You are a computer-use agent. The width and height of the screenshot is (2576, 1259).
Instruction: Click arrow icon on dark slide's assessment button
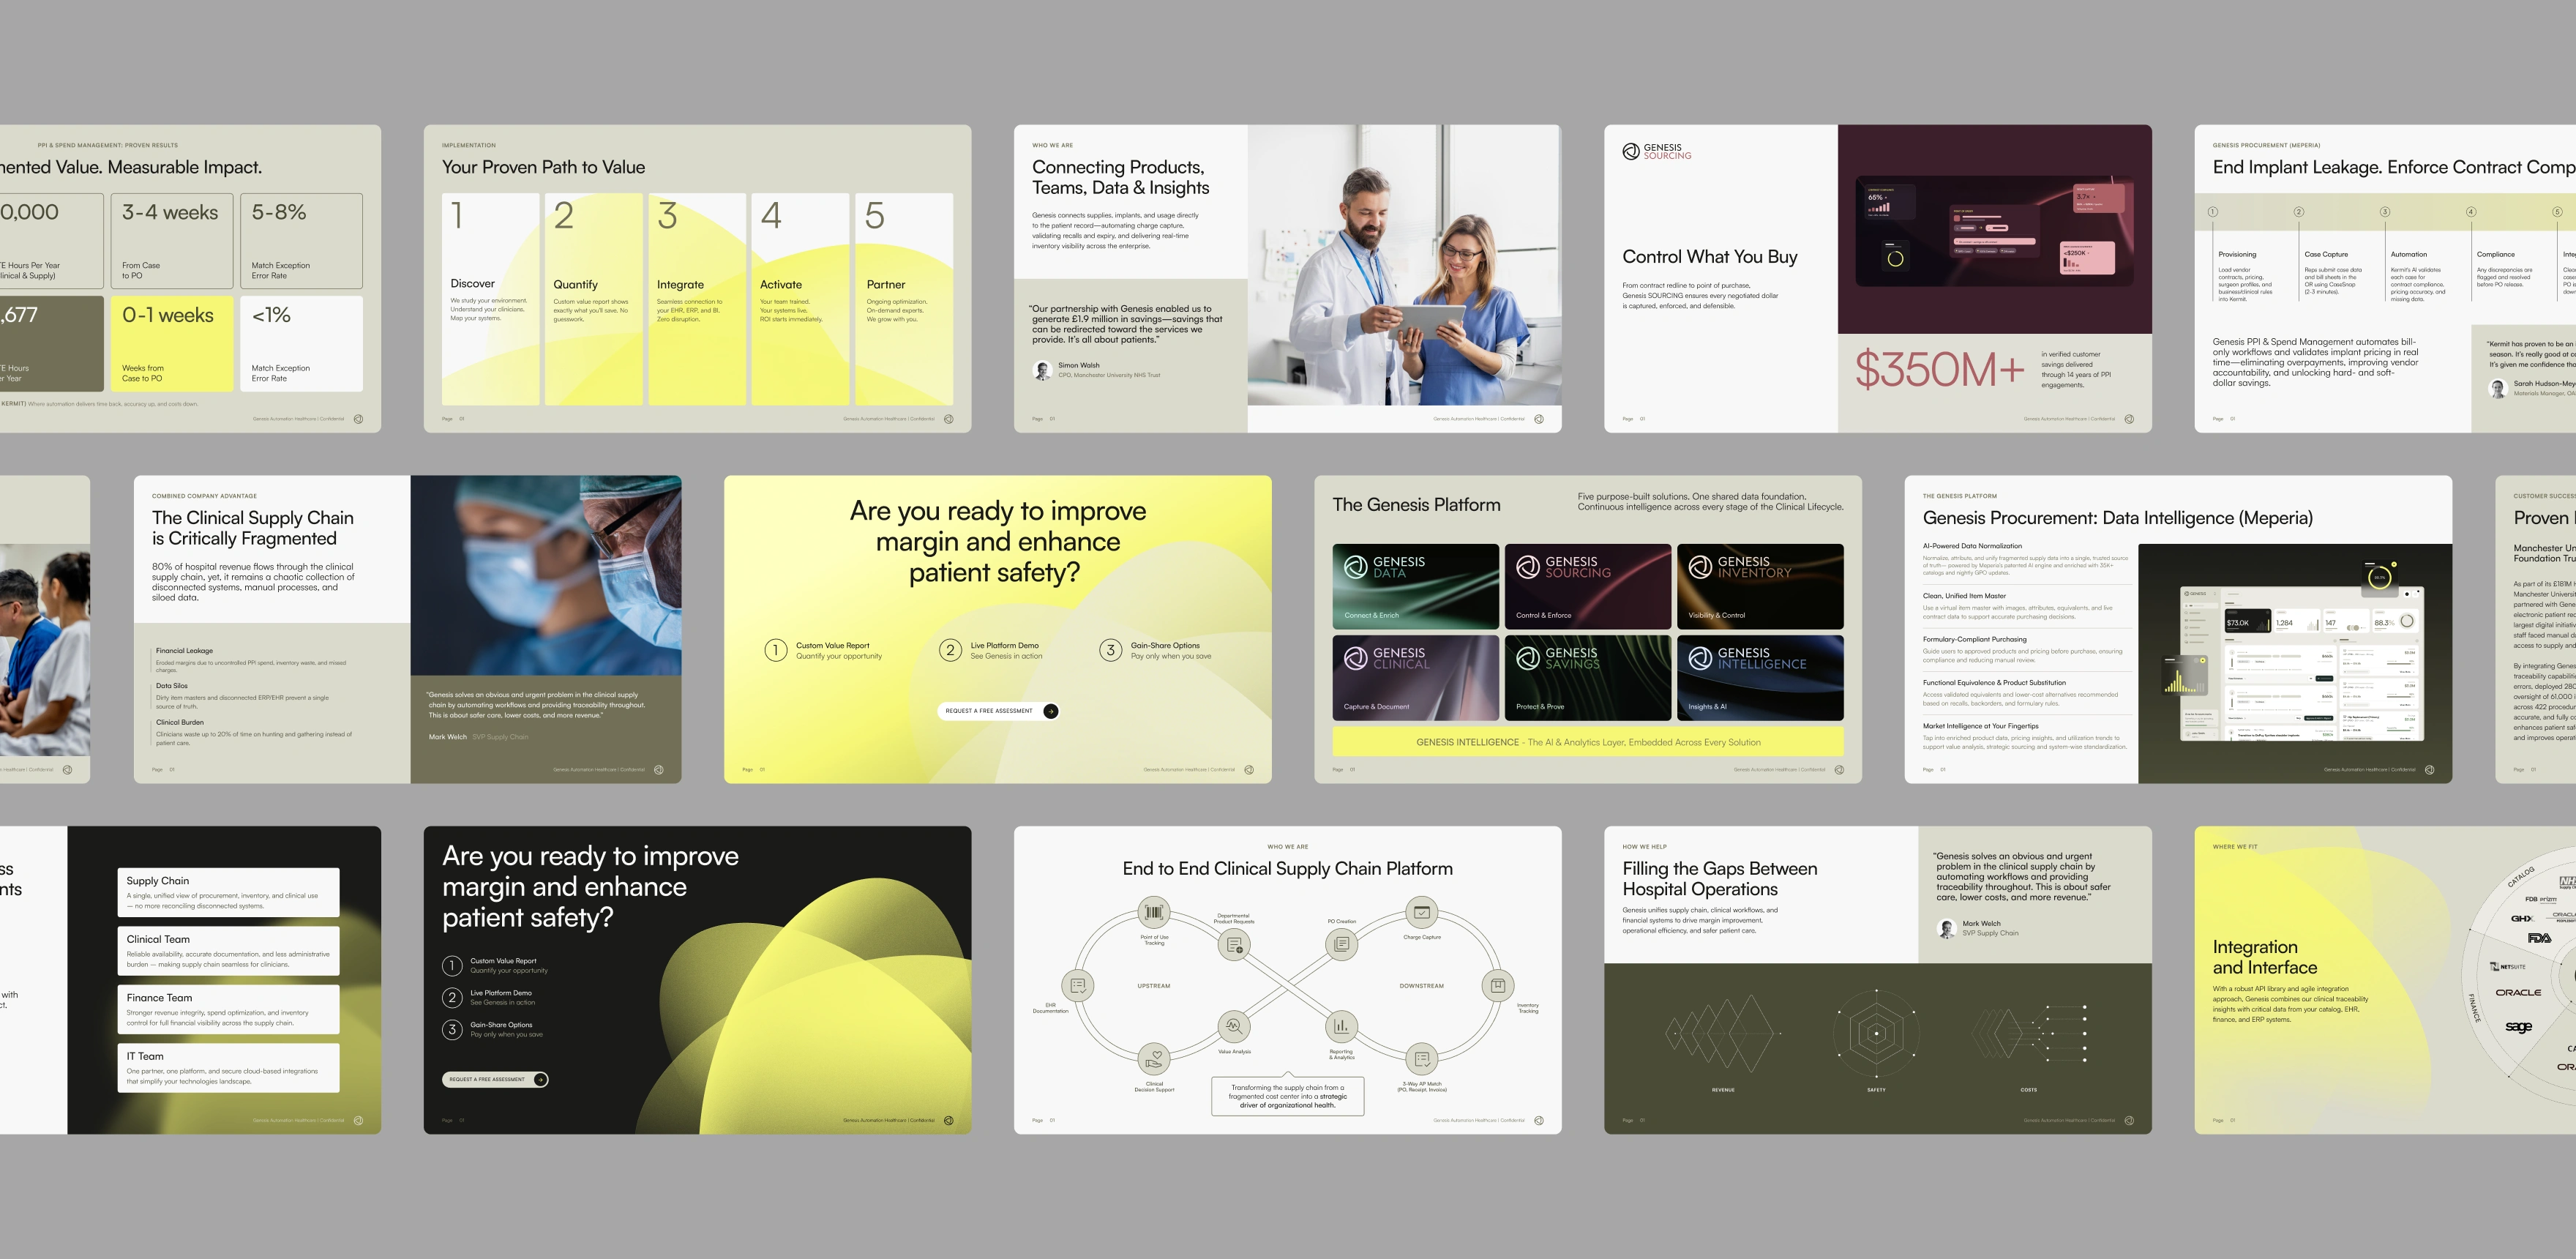(540, 1079)
